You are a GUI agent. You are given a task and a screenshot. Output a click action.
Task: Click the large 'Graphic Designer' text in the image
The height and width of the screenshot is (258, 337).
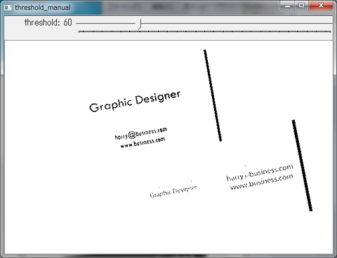pyautogui.click(x=135, y=101)
